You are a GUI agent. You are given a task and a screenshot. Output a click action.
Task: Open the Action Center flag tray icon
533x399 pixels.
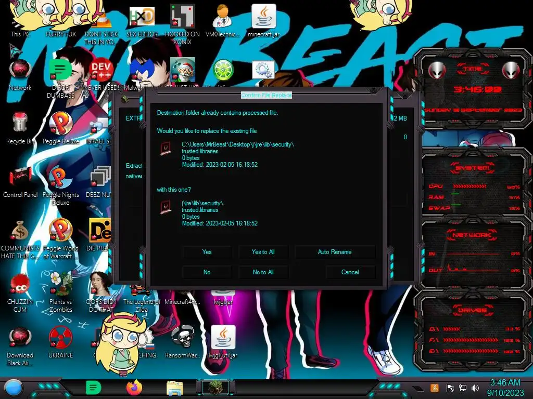point(450,388)
